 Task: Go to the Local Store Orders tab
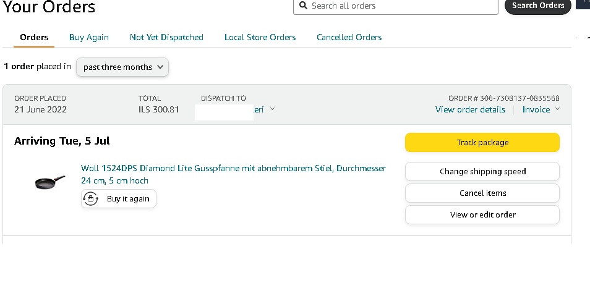(x=260, y=37)
